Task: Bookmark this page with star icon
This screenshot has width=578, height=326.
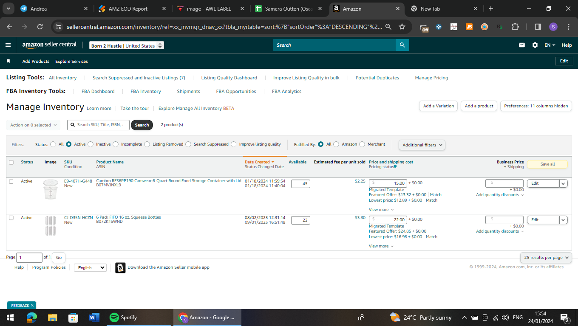Action: tap(402, 27)
